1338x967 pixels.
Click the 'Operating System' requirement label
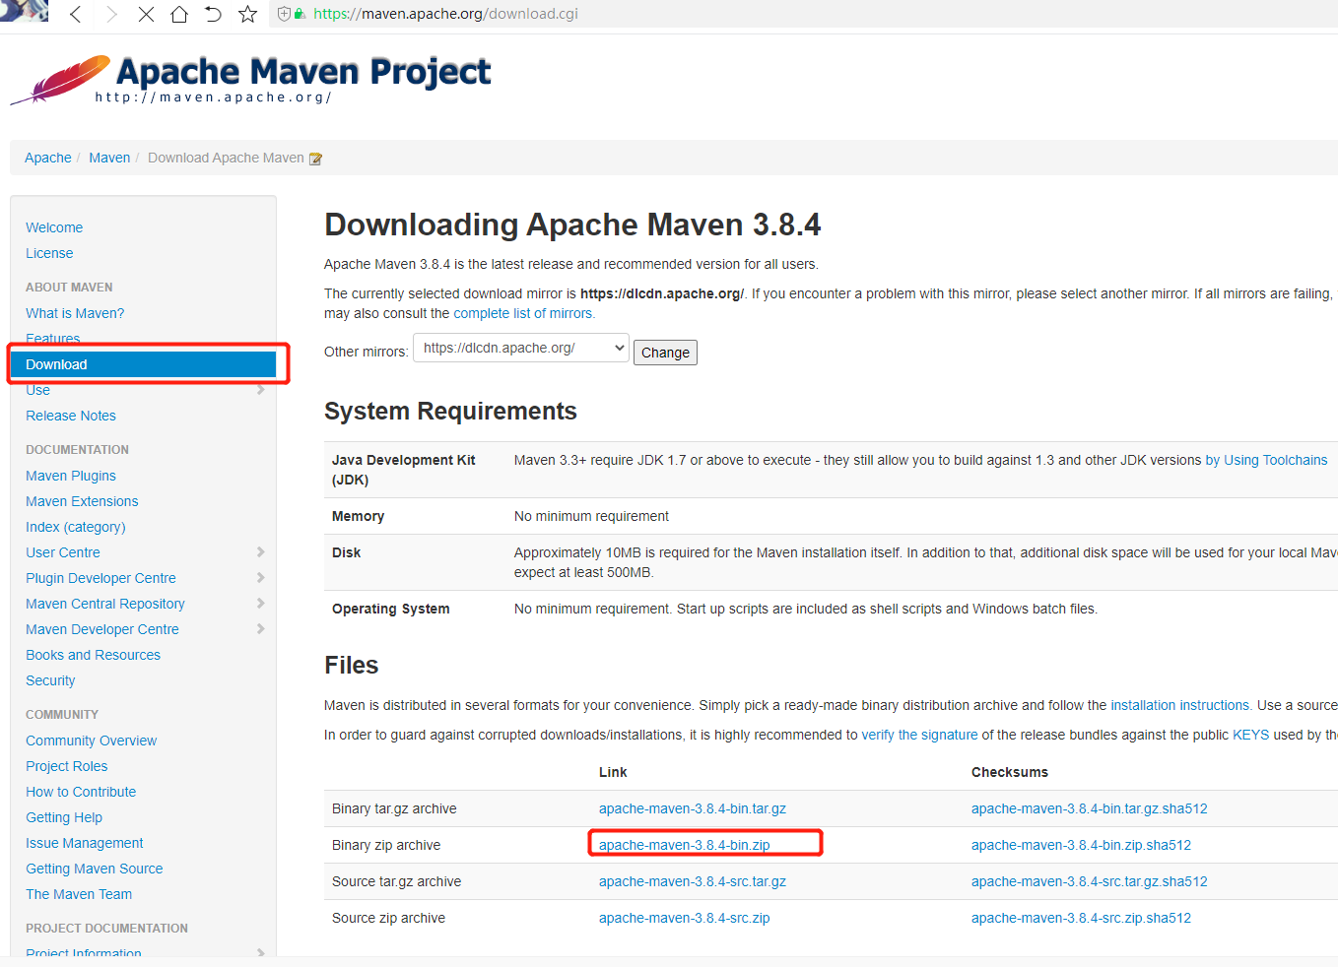click(x=391, y=609)
